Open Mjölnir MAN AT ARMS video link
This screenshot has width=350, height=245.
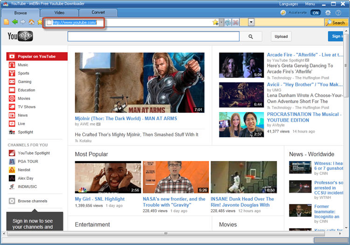(126, 119)
